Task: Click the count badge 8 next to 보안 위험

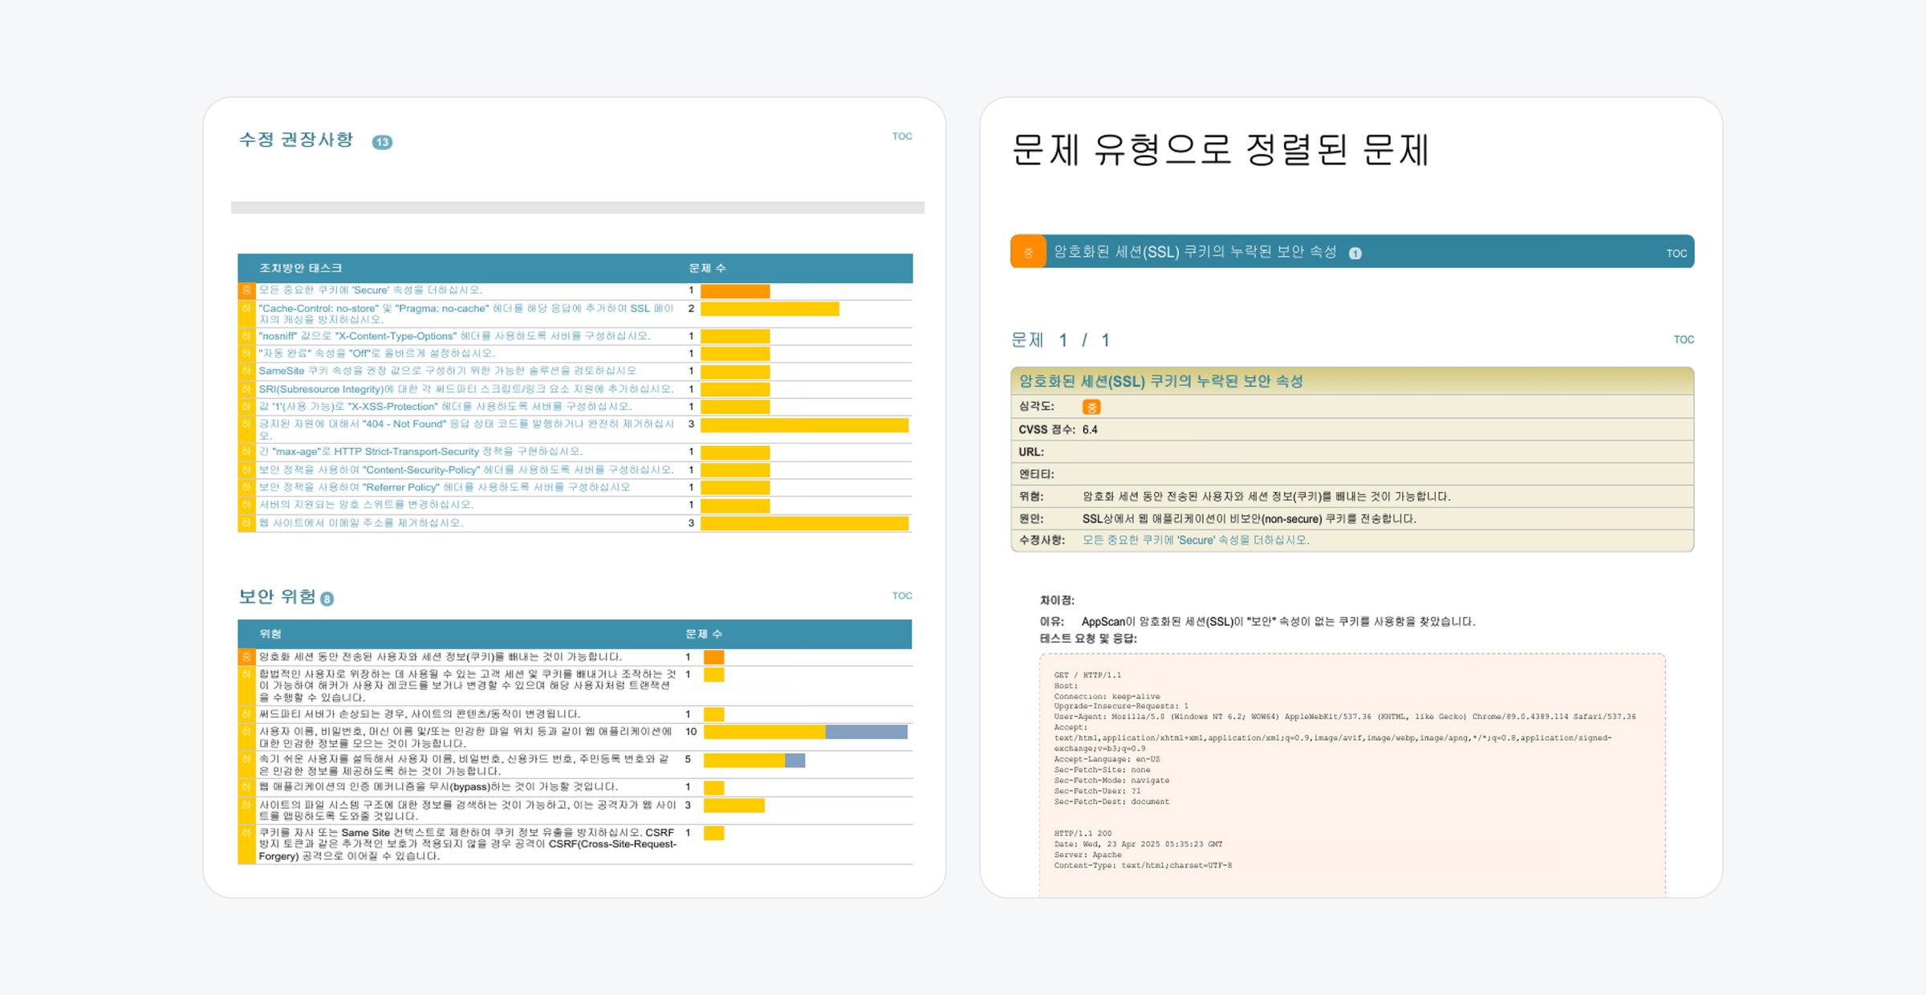Action: tap(327, 599)
